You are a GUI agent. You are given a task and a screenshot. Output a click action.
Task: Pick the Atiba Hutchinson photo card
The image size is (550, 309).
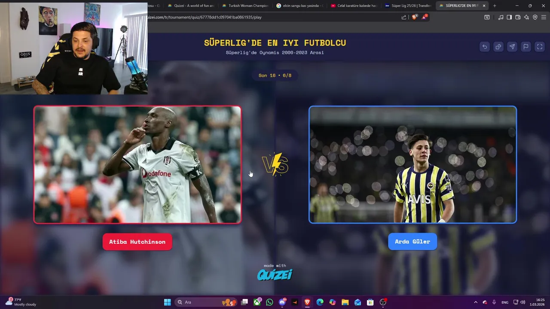[x=137, y=165]
